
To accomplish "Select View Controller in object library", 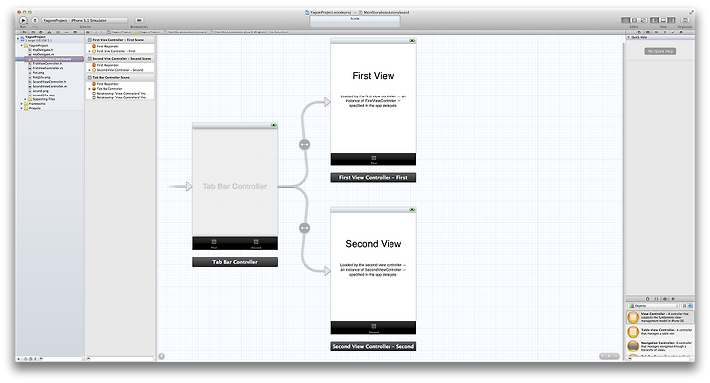I will click(660, 317).
